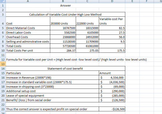Screen dimensions: 162x114
Task: Select row 4 header
Action: coord(3,21)
